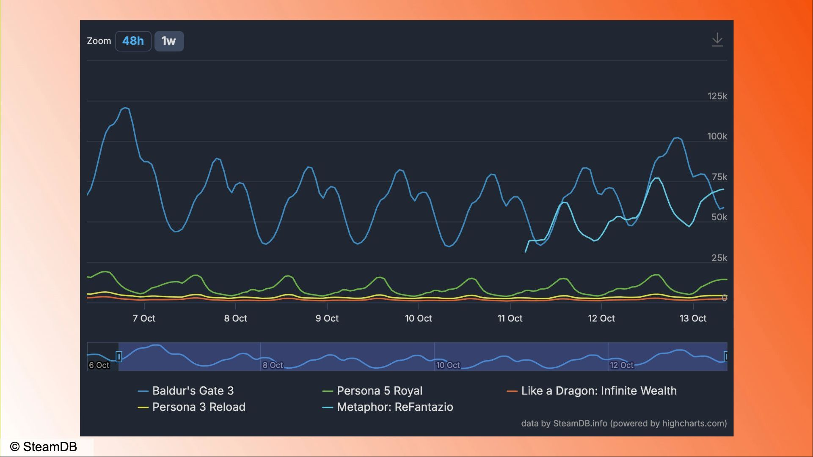This screenshot has width=813, height=457.
Task: Click the '25k' y-axis label
Action: tap(719, 257)
